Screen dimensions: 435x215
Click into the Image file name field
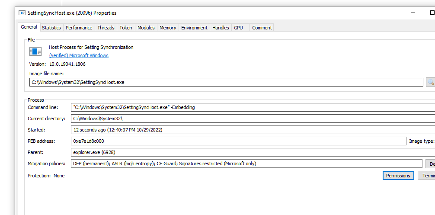point(226,82)
